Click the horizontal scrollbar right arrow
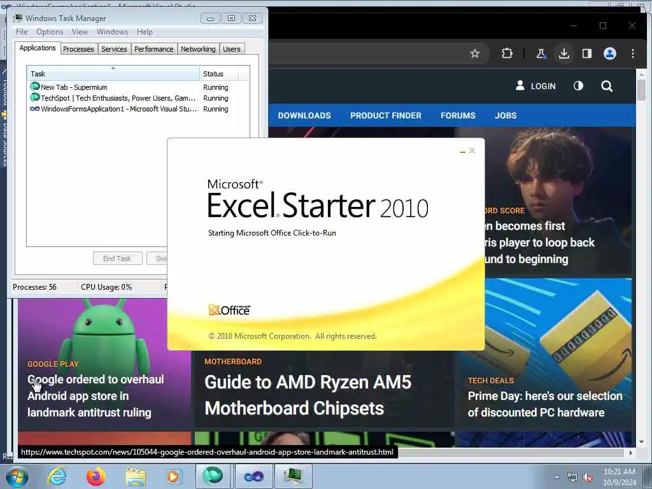 (x=631, y=453)
